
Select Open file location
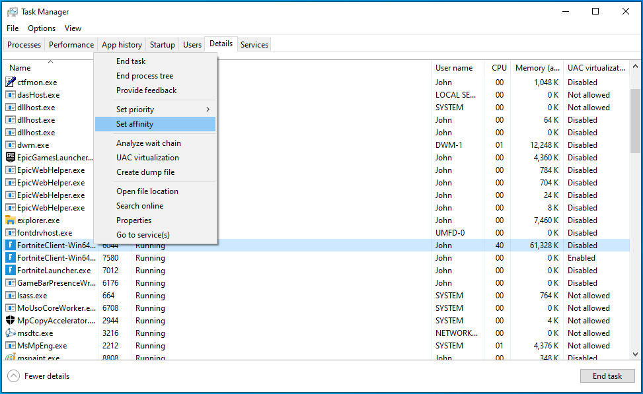tap(147, 191)
